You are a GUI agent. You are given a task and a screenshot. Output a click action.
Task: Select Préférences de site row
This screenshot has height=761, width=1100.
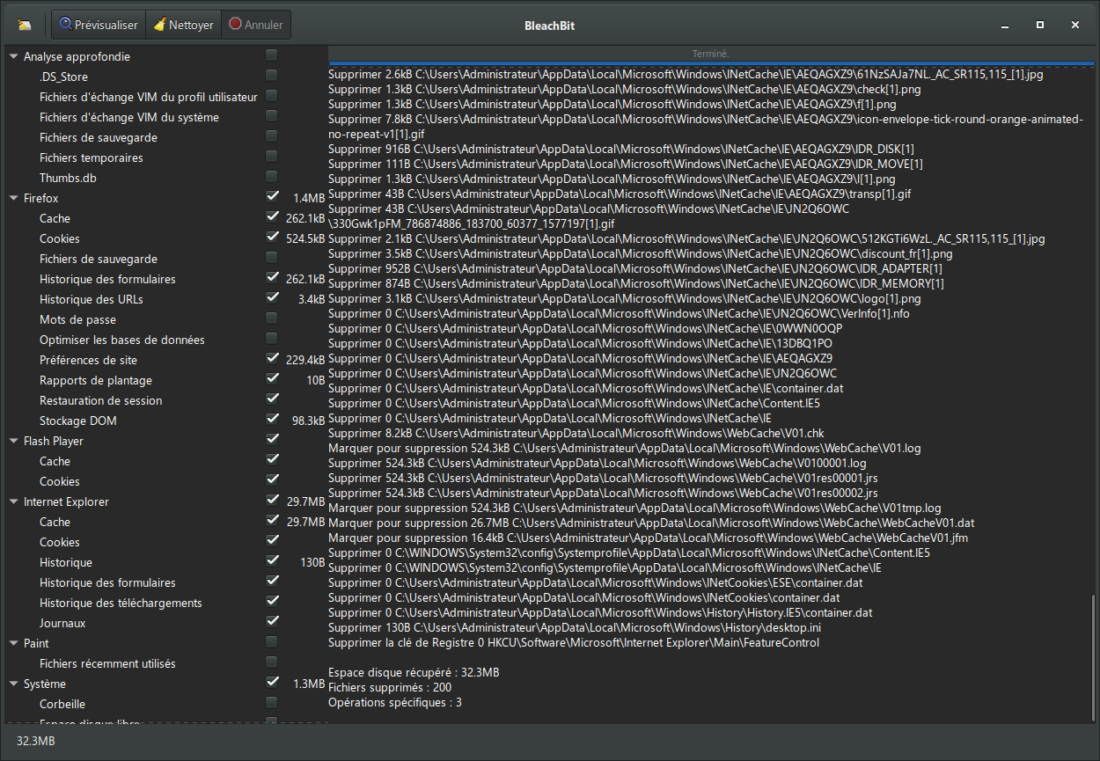(x=165, y=360)
